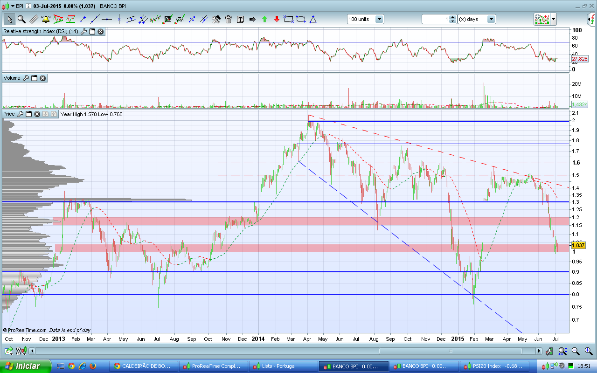Switch to PSI20 Index taskbar window
This screenshot has height=373, width=597.
(x=493, y=366)
